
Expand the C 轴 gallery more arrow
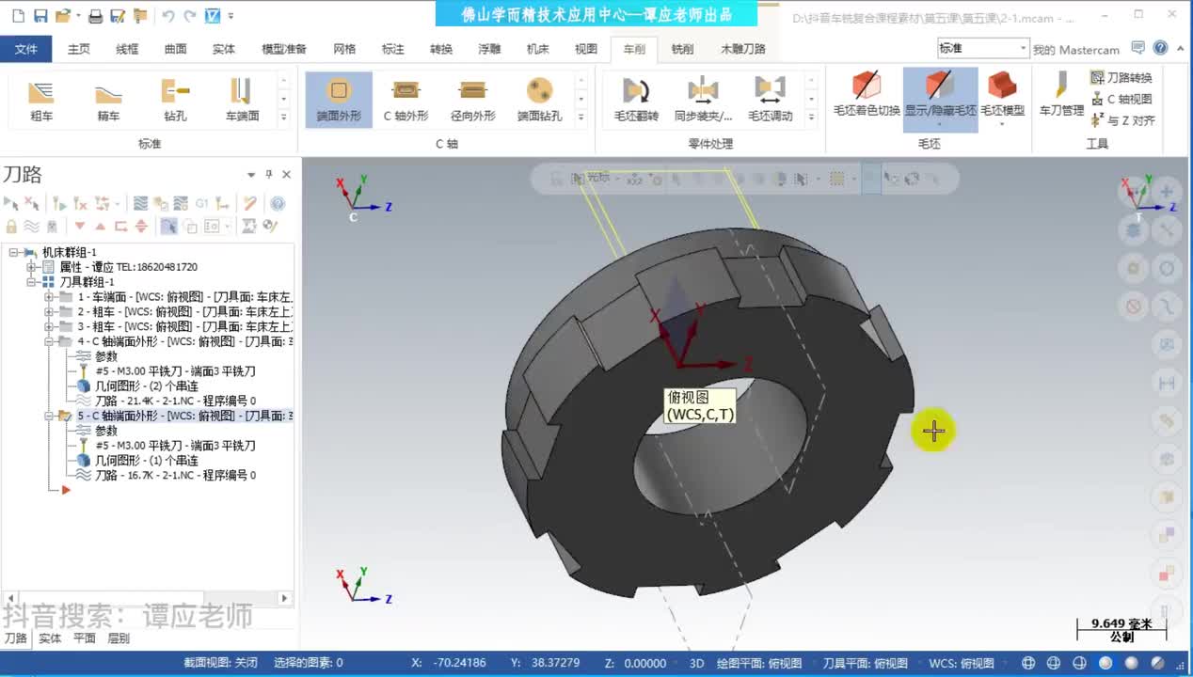pos(581,118)
